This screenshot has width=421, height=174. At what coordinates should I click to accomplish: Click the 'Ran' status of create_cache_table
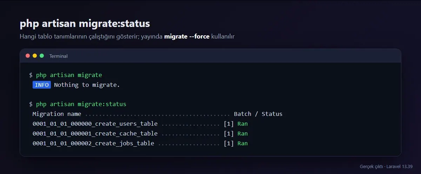pyautogui.click(x=242, y=134)
